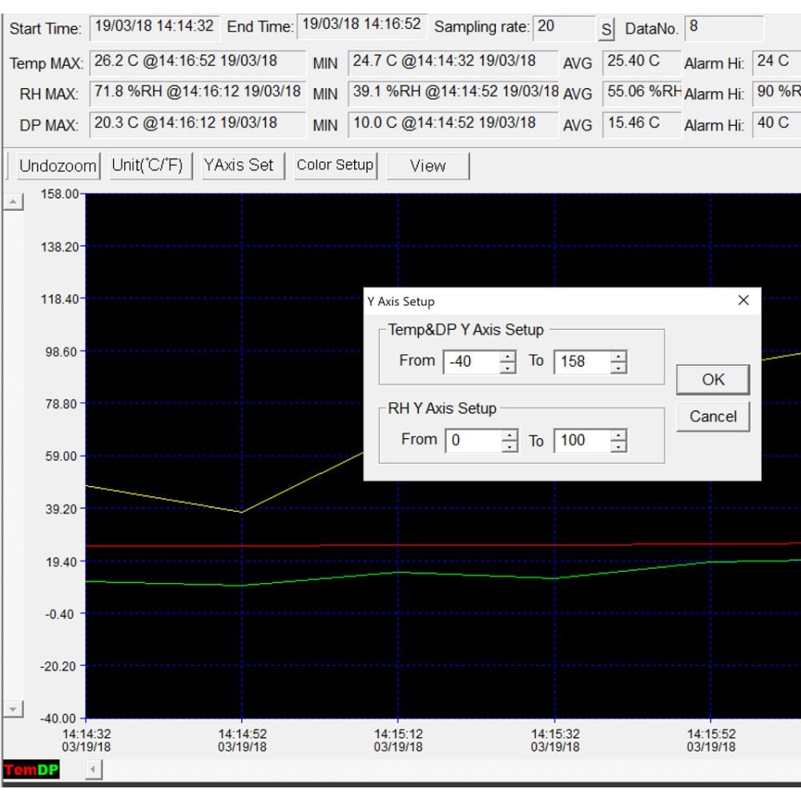The height and width of the screenshot is (801, 801).
Task: Click the TemDP legend icon
Action: 32,770
